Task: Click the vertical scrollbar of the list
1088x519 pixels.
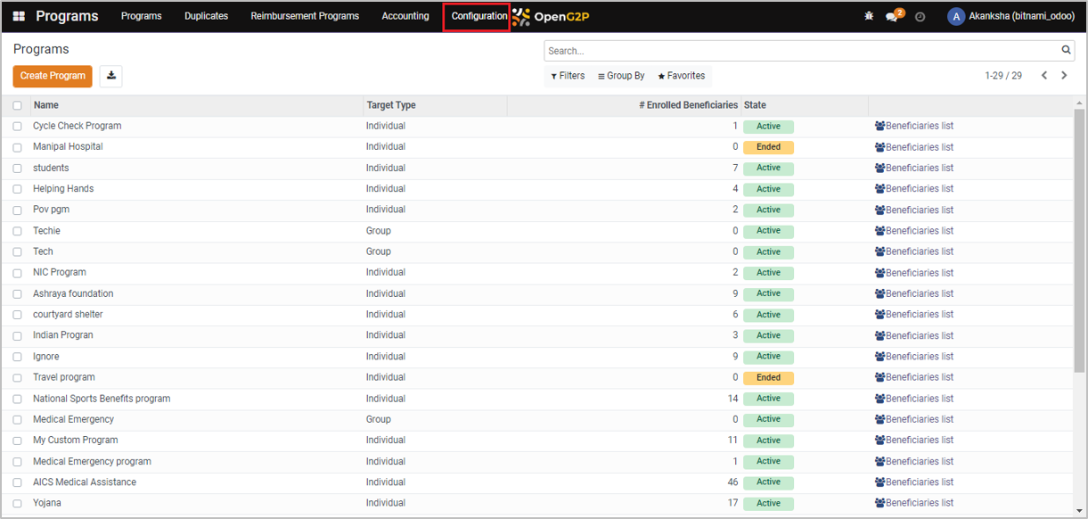Action: pyautogui.click(x=1079, y=241)
